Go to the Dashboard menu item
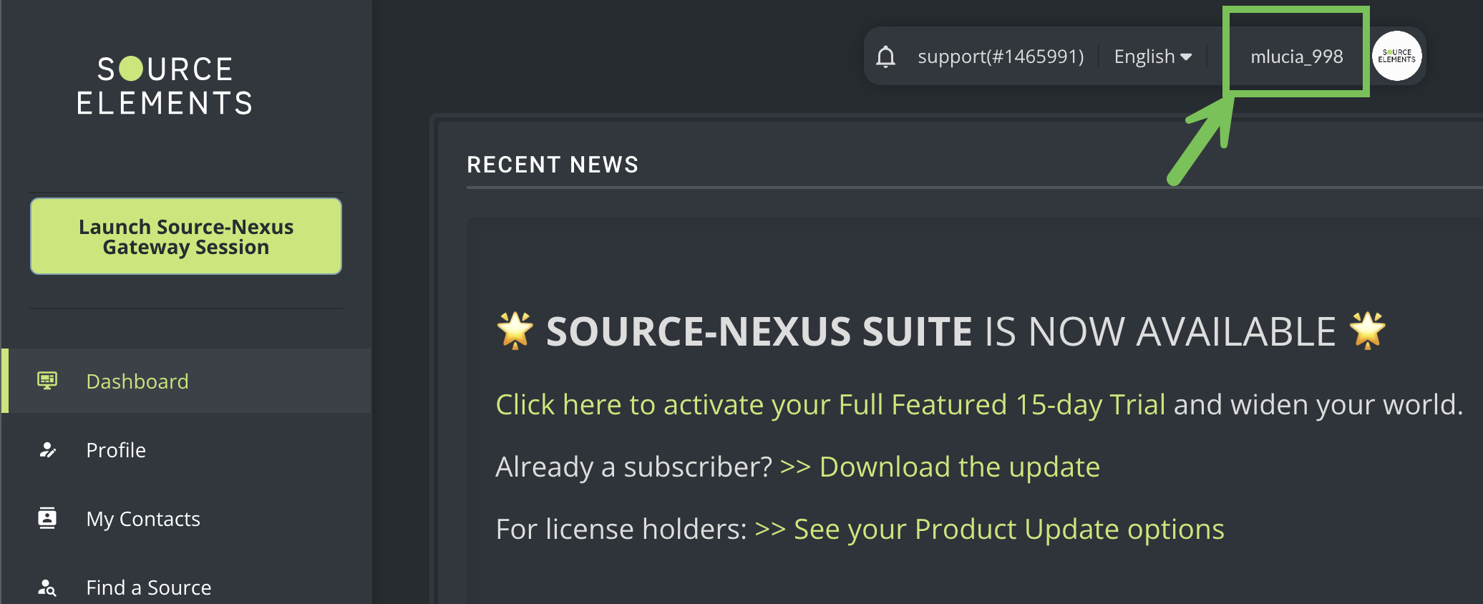 (x=137, y=381)
